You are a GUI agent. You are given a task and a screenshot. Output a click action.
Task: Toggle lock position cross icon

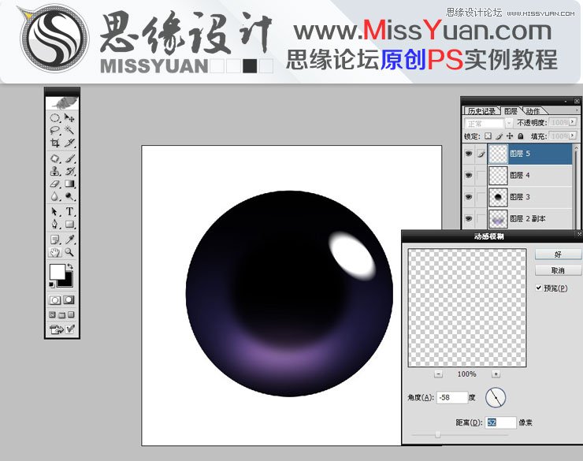510,136
